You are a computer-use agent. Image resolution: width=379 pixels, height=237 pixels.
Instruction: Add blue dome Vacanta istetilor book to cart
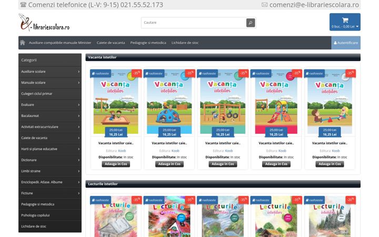(169, 164)
